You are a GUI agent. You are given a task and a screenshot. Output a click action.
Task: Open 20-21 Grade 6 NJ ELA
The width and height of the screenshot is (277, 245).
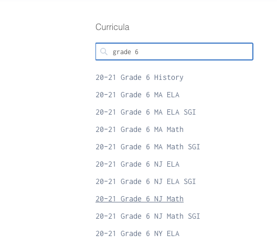coord(137,164)
